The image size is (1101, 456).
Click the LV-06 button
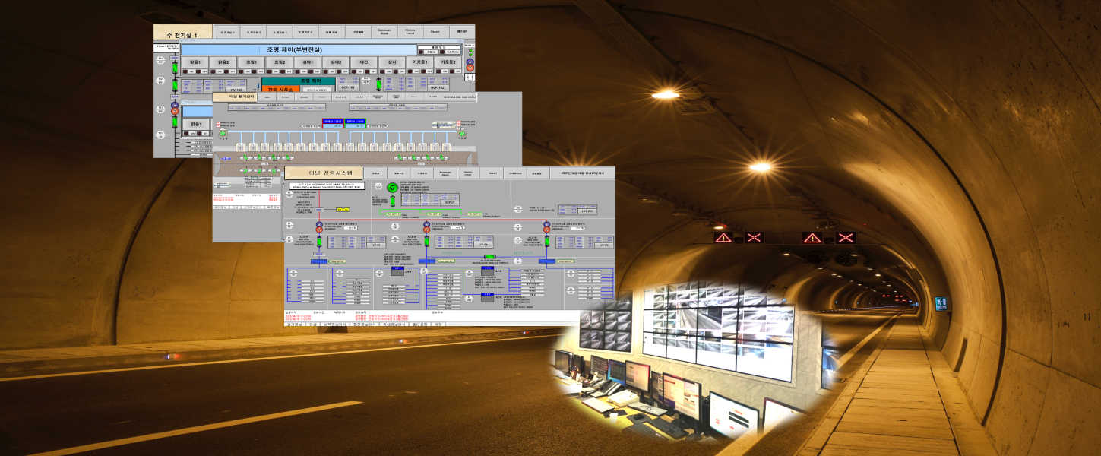click(x=603, y=245)
